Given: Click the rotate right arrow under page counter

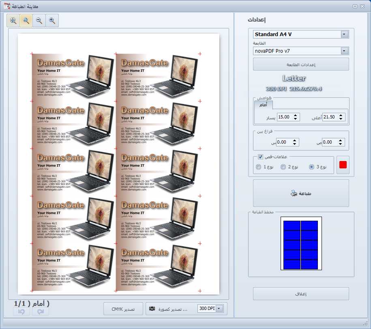Looking at the screenshot, I should 41,312.
